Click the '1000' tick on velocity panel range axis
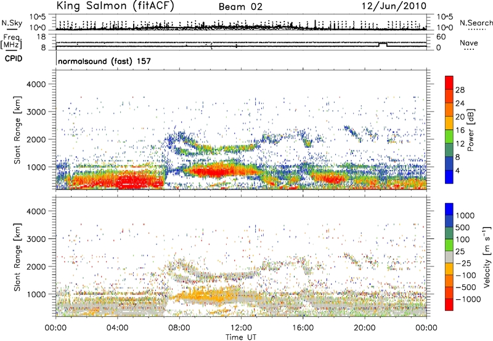The height and width of the screenshot is (341, 493). point(36,294)
